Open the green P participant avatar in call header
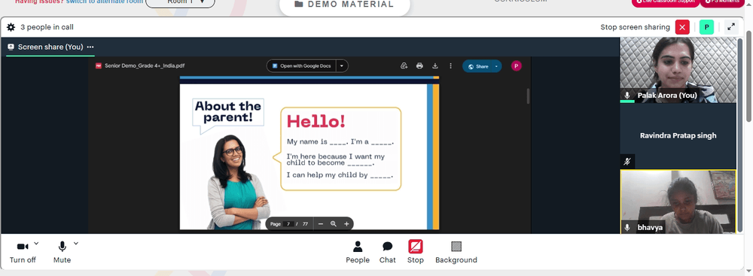Viewport: 753px width, 276px height. 706,27
